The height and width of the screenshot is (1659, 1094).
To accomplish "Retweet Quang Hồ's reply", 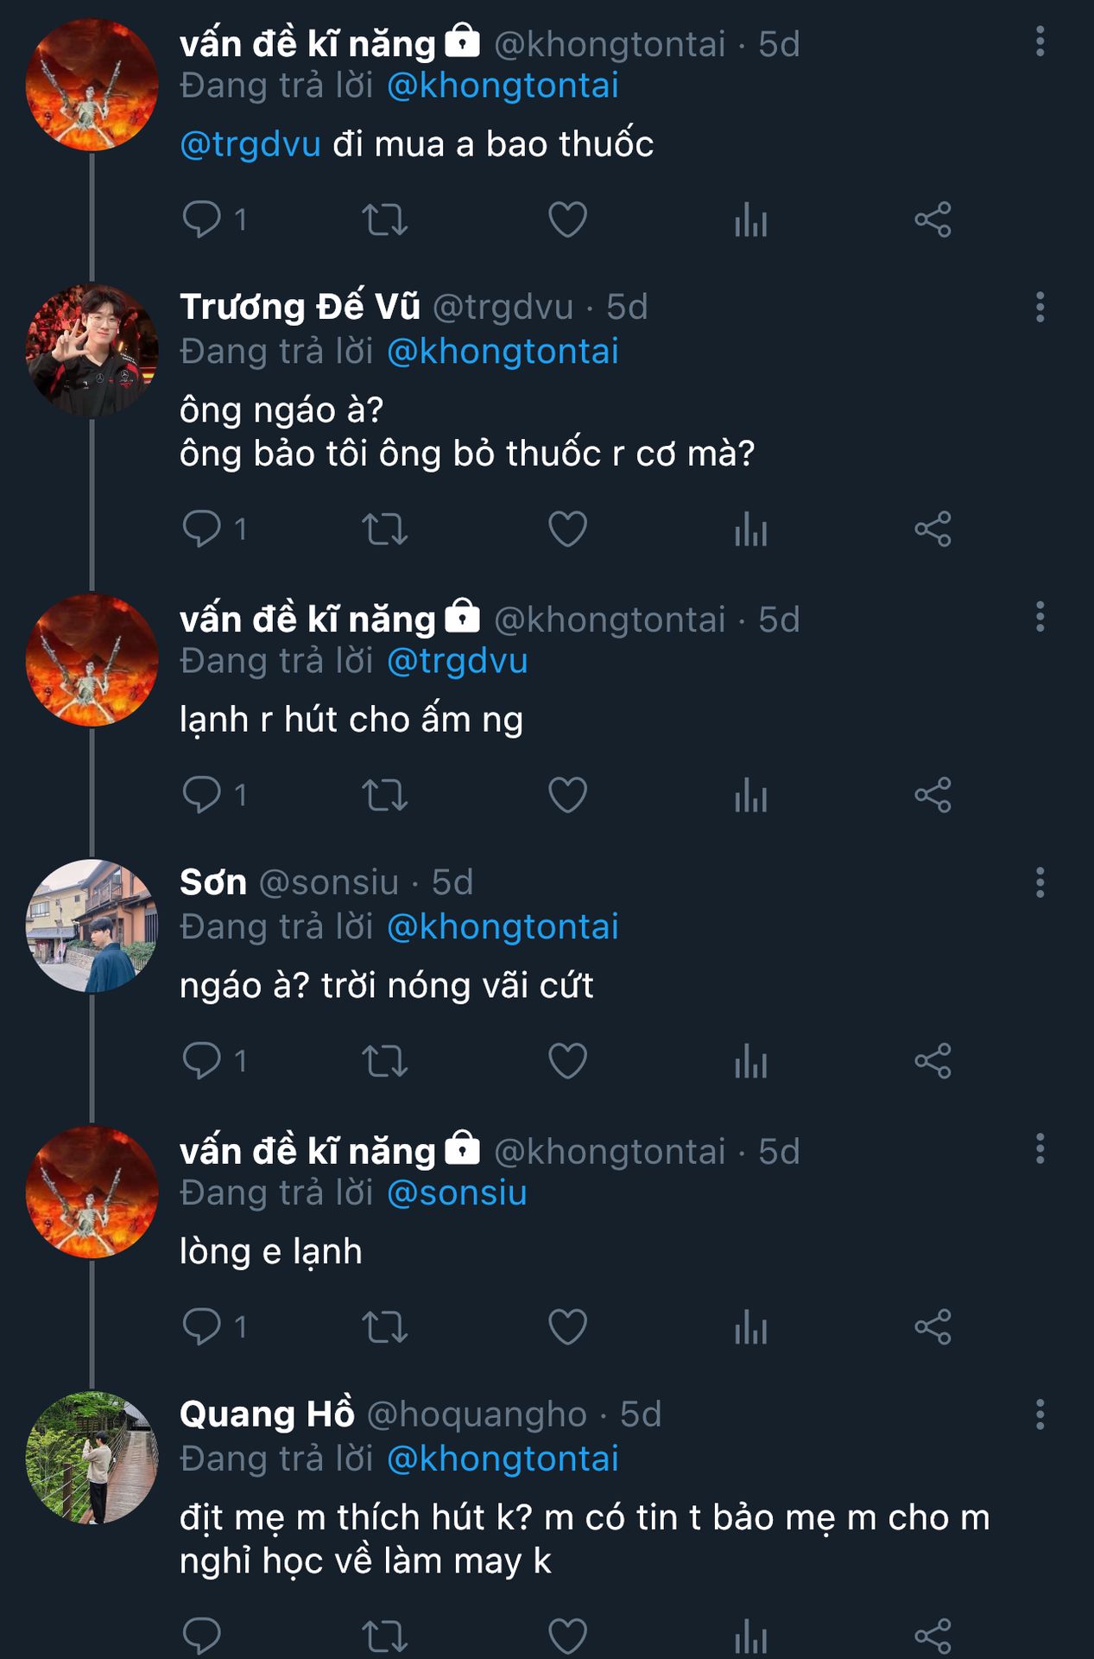I will click(384, 1636).
